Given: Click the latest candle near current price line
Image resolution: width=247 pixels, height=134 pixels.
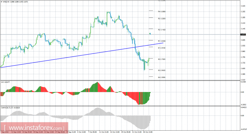Looking at the screenshot, I should 150,33.
